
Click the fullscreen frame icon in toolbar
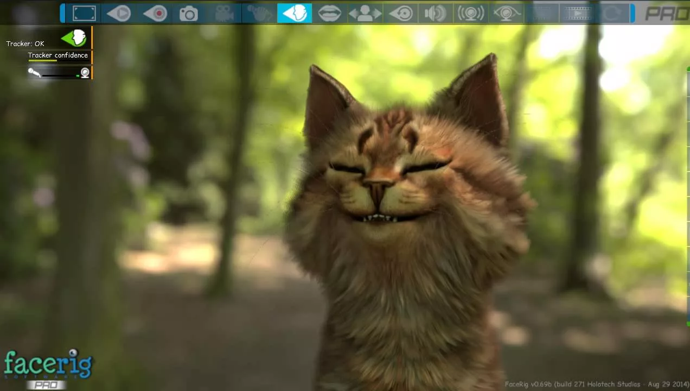[84, 13]
